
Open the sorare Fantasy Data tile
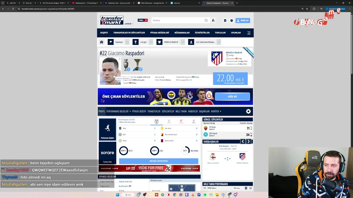(x=107, y=153)
